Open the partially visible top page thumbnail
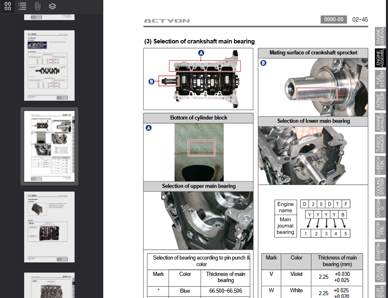 49,17
